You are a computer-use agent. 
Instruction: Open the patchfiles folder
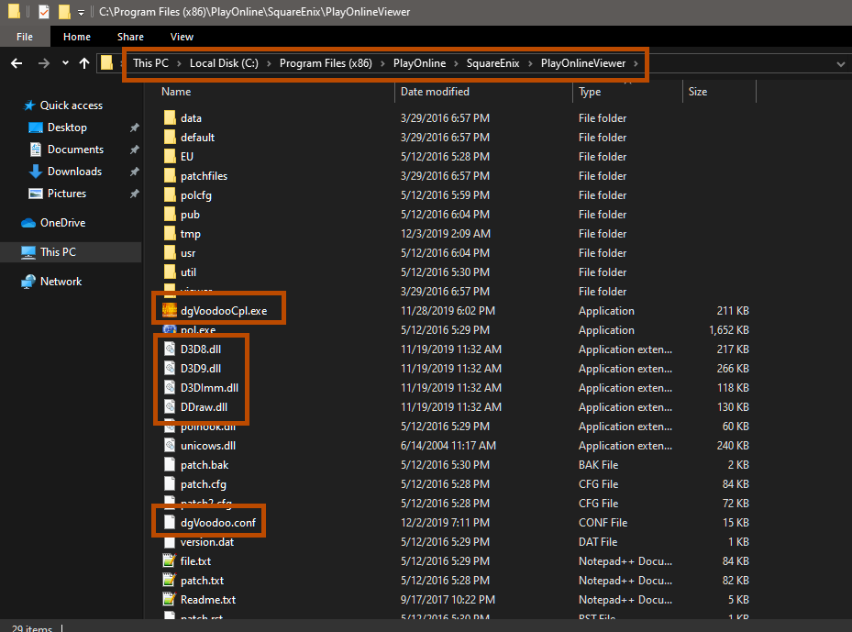point(204,176)
